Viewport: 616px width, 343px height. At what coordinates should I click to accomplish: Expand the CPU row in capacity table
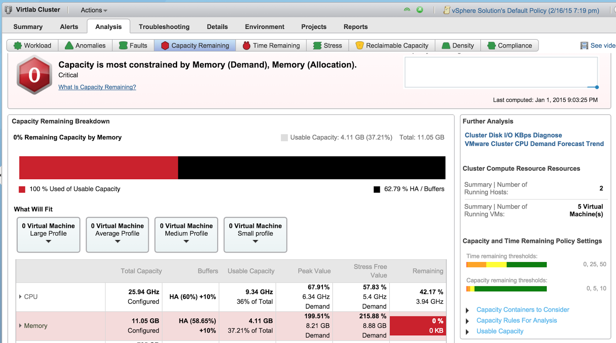pos(20,296)
